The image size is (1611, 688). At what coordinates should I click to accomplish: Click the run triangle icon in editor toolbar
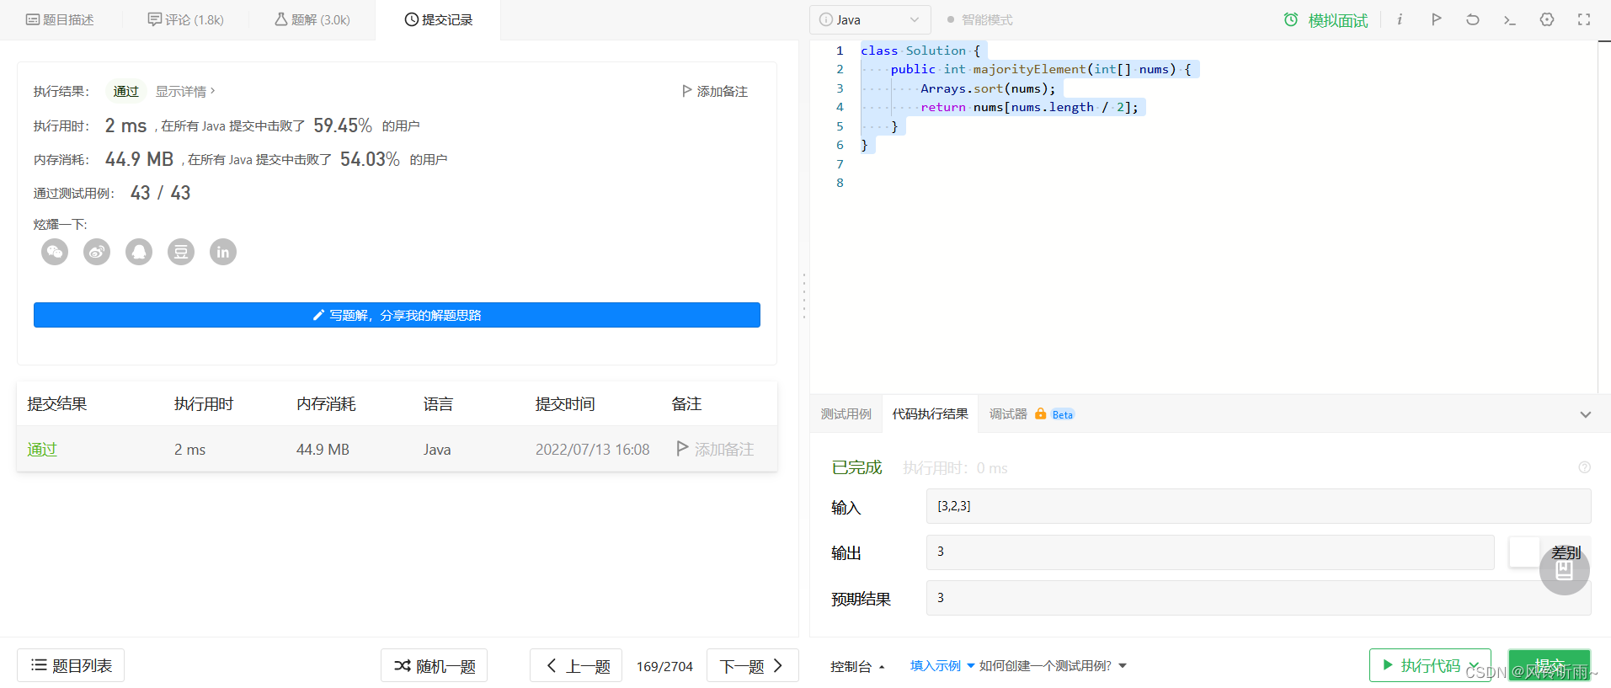coord(1436,19)
